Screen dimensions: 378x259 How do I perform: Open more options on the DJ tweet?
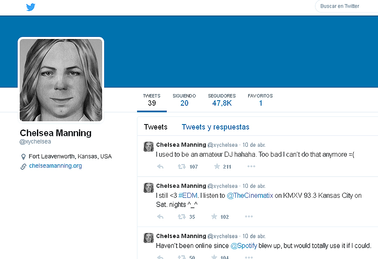[x=251, y=166]
